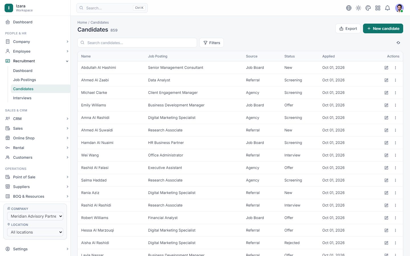
Task: Edit Amna Al Rashidi's entry
Action: click(x=386, y=118)
